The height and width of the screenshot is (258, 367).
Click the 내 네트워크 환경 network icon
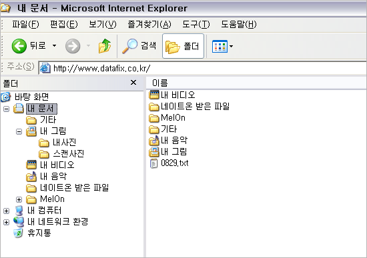click(19, 222)
